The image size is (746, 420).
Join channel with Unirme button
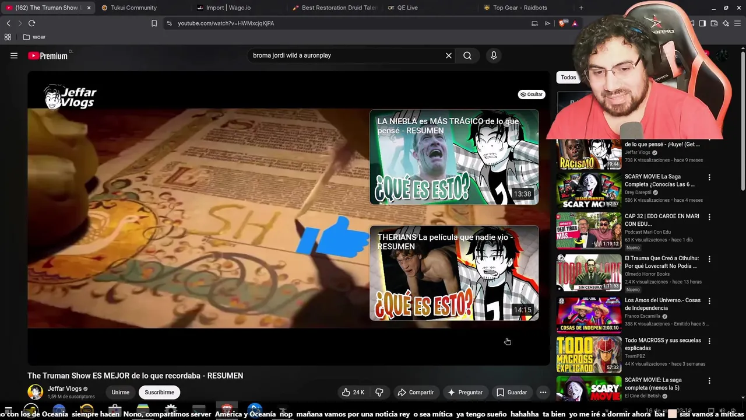pos(121,393)
